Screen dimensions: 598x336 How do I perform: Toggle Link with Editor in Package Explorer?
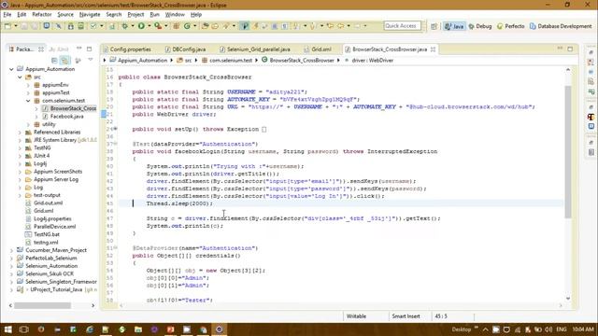tap(64, 60)
